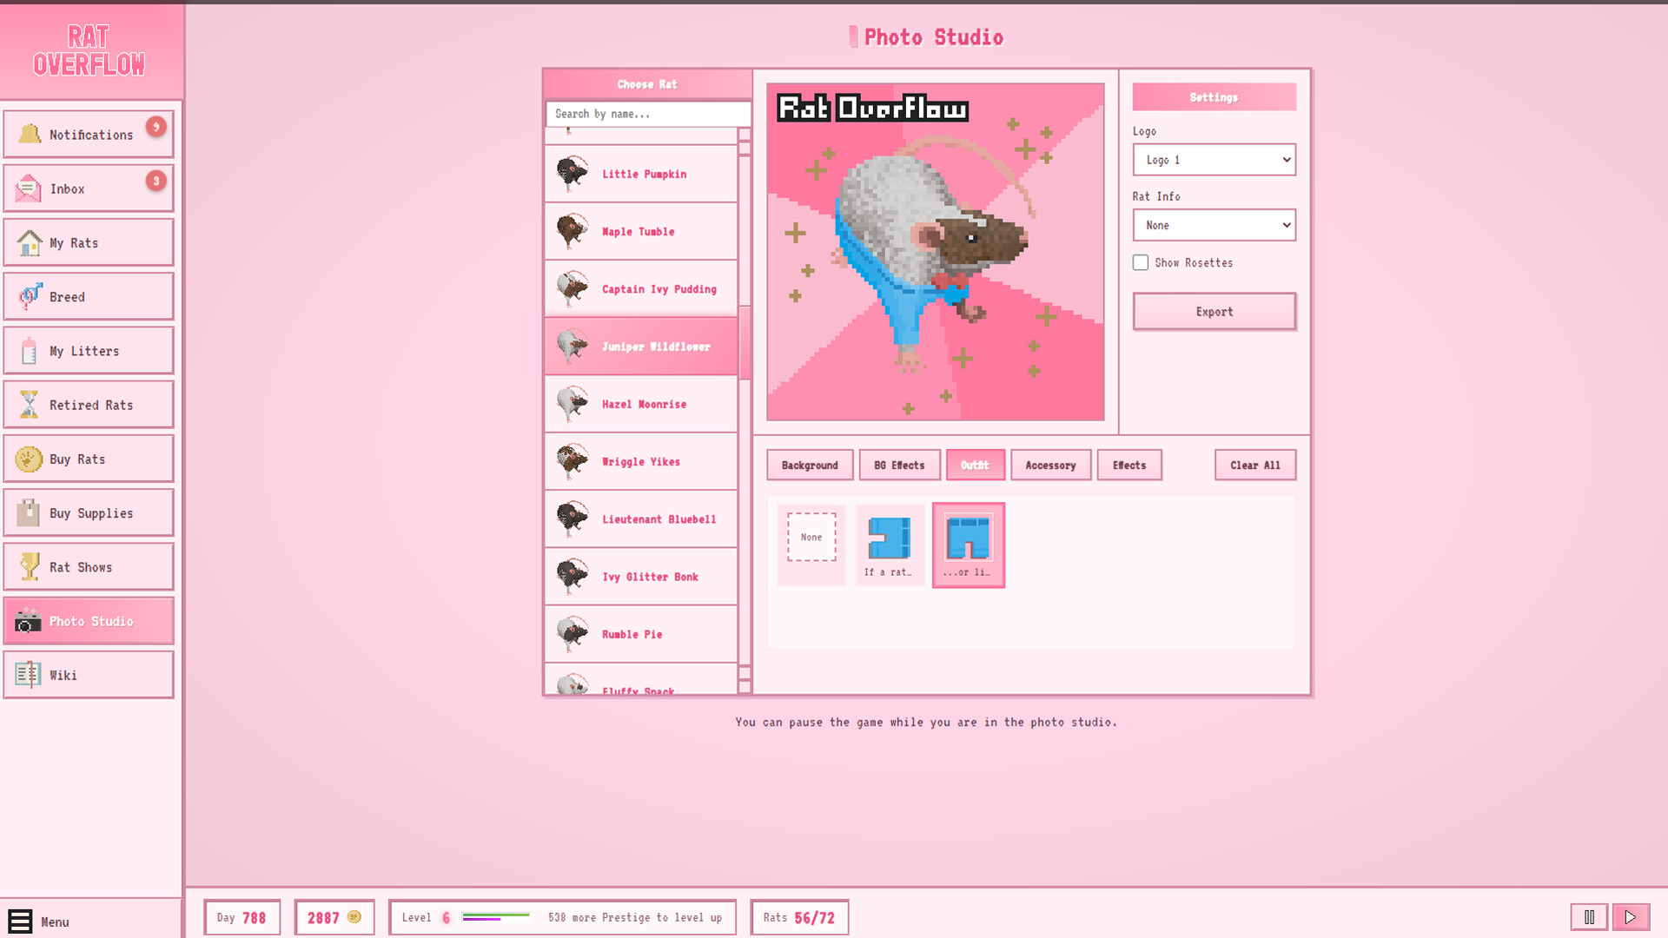
Task: Open Buy Rats coin icon
Action: click(30, 458)
